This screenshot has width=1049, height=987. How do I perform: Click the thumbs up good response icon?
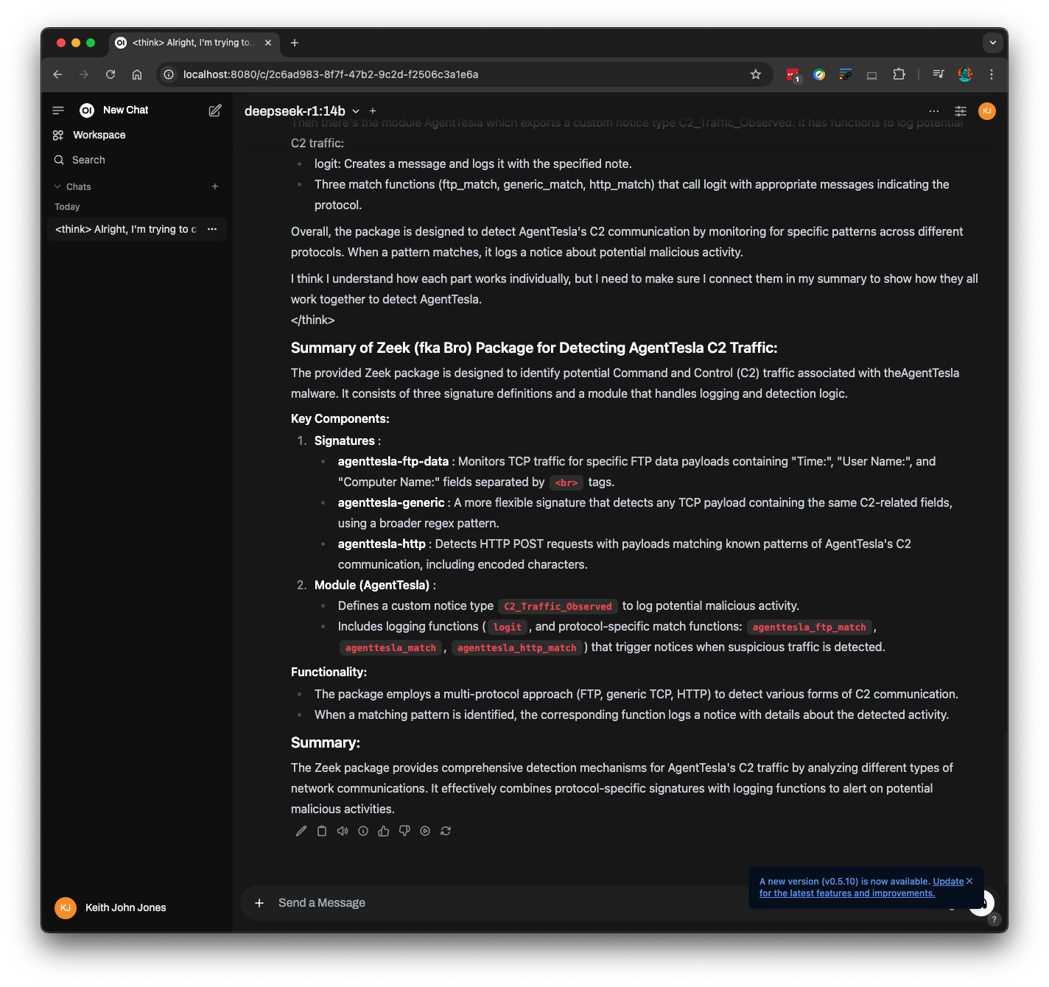pos(384,831)
